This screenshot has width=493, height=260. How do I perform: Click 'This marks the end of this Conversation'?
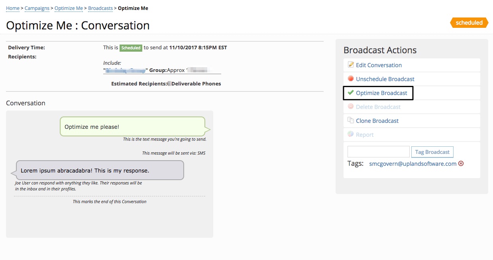pyautogui.click(x=110, y=202)
